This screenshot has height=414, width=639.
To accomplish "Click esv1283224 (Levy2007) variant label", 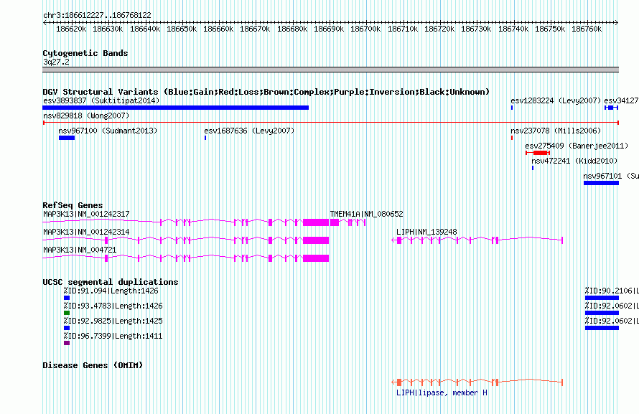I will click(x=556, y=100).
